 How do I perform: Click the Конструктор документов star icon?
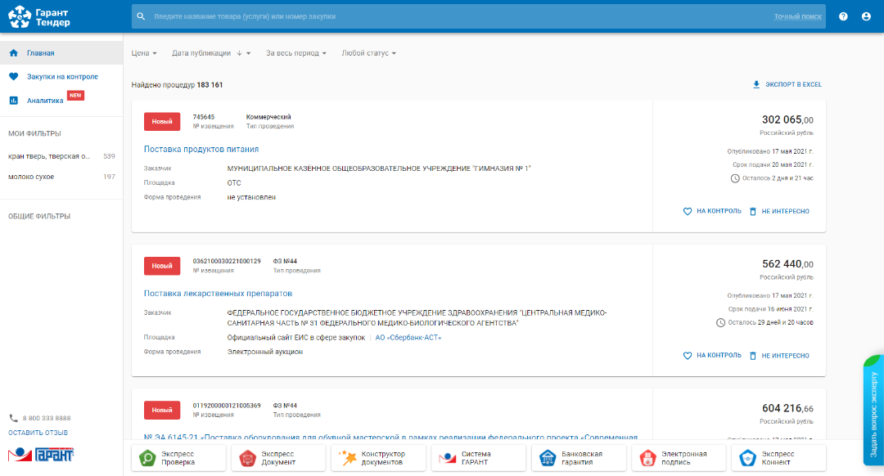pos(347,458)
